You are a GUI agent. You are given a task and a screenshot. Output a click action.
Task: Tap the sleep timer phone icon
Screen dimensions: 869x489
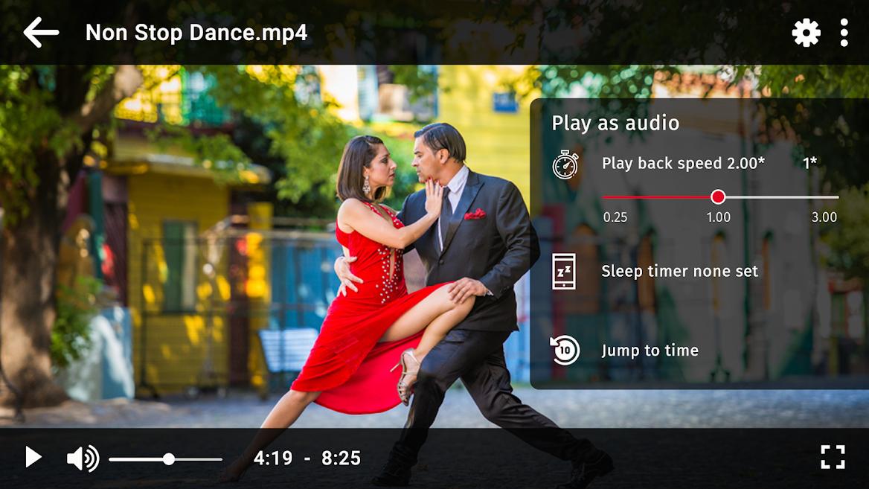tap(564, 272)
